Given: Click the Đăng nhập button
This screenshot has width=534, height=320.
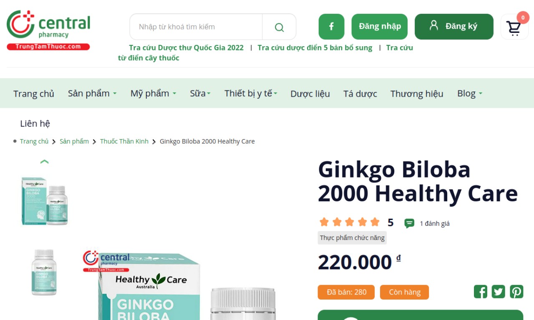Looking at the screenshot, I should point(380,27).
